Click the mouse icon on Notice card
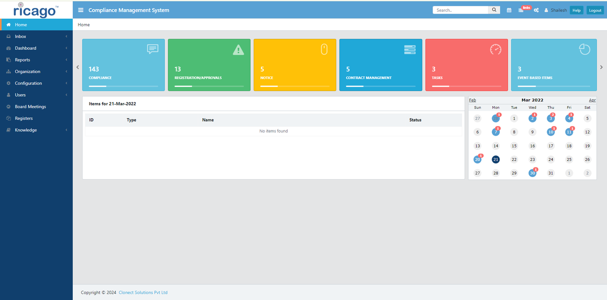This screenshot has height=300, width=607. pos(324,49)
